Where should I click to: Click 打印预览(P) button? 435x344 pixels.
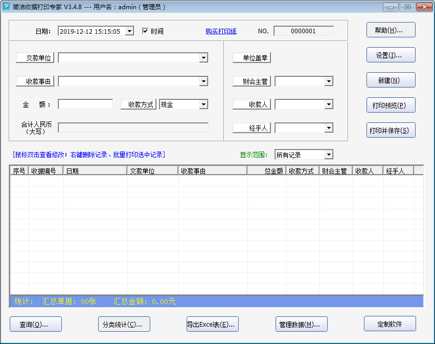coord(391,105)
